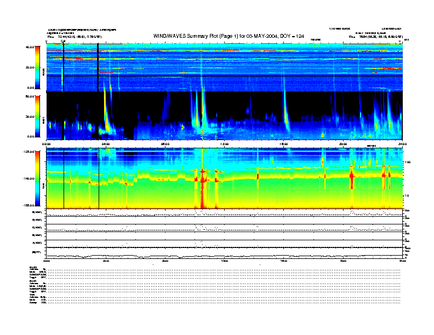Click the second black vertical line in RAD2 panel
The image size is (434, 335).
[x=98, y=66]
